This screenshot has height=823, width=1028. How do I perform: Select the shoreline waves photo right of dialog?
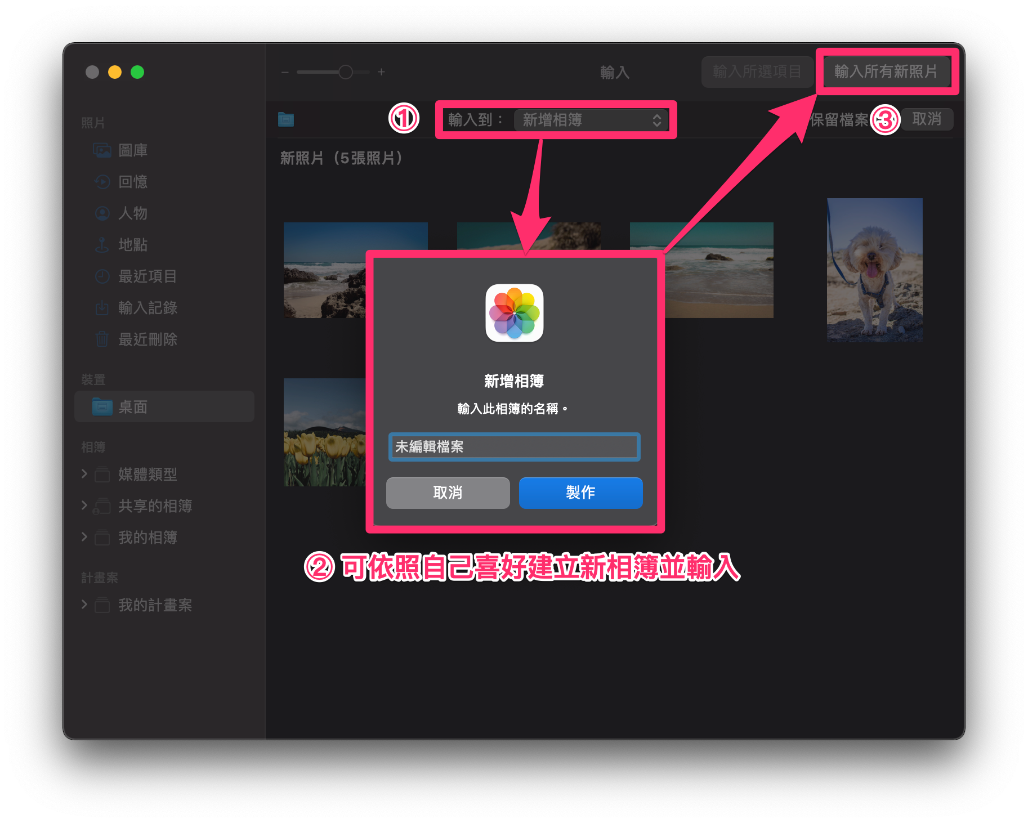(x=719, y=270)
